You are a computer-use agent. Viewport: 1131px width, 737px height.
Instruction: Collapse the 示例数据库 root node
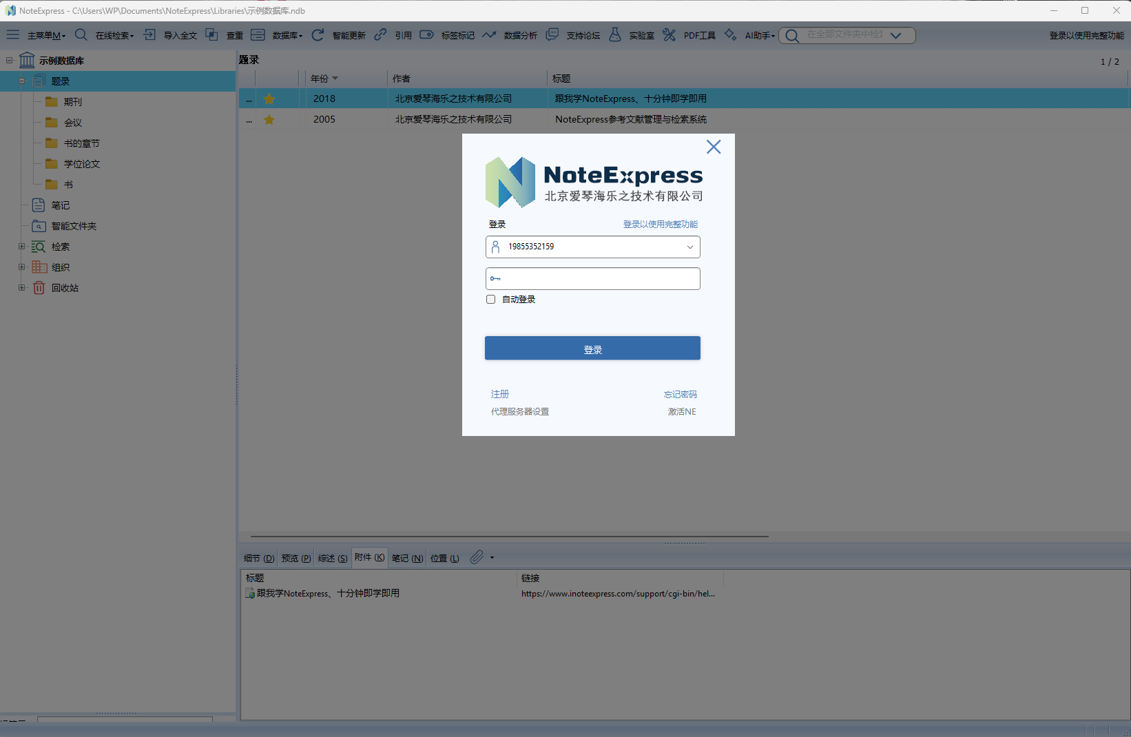tap(10, 60)
